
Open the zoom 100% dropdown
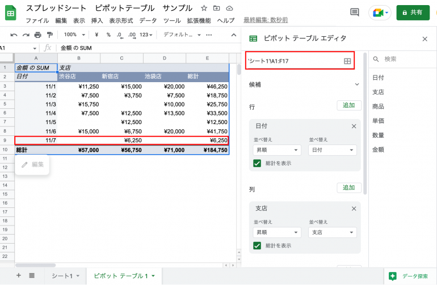74,35
